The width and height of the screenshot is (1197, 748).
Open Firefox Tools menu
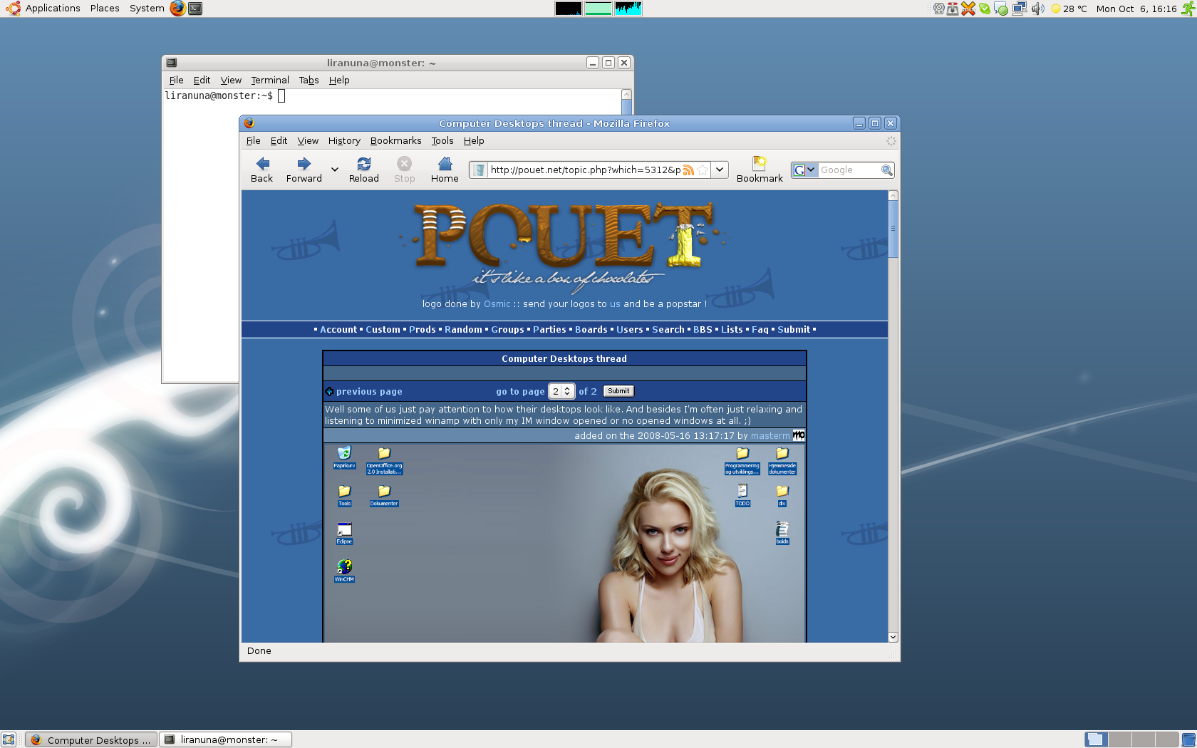click(x=442, y=140)
